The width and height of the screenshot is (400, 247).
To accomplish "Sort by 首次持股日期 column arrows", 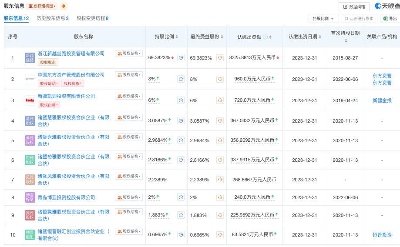I will (346, 41).
